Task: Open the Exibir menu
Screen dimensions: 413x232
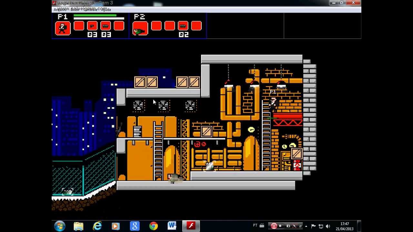Action: click(x=75, y=10)
